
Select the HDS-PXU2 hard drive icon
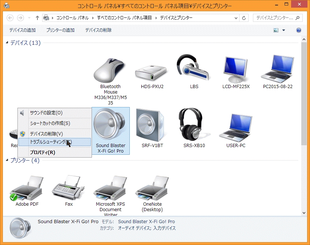152,73
